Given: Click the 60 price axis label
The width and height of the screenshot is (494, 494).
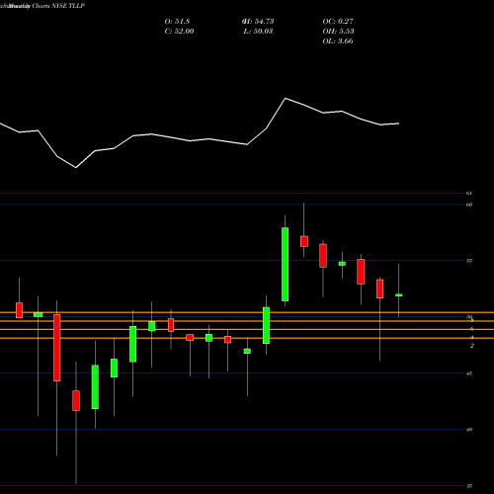Looking at the screenshot, I should (x=469, y=205).
